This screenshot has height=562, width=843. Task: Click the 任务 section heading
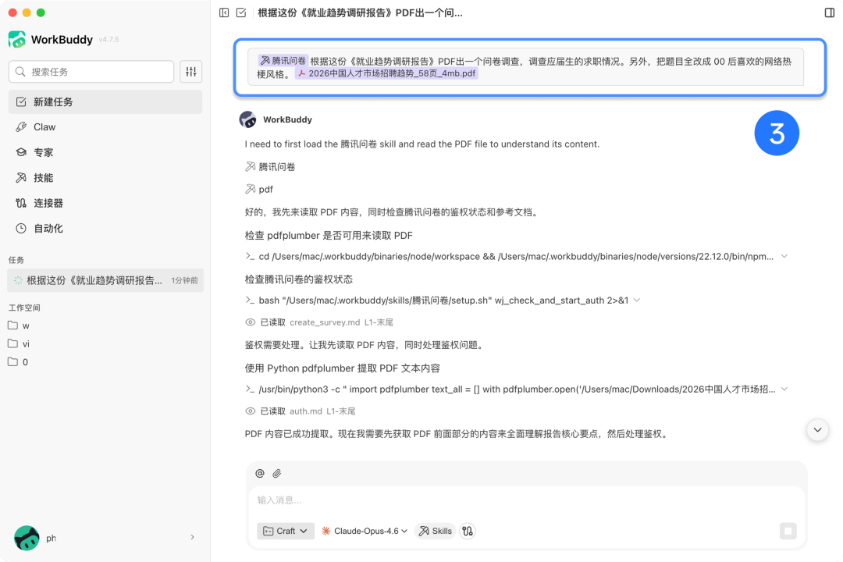tap(16, 260)
